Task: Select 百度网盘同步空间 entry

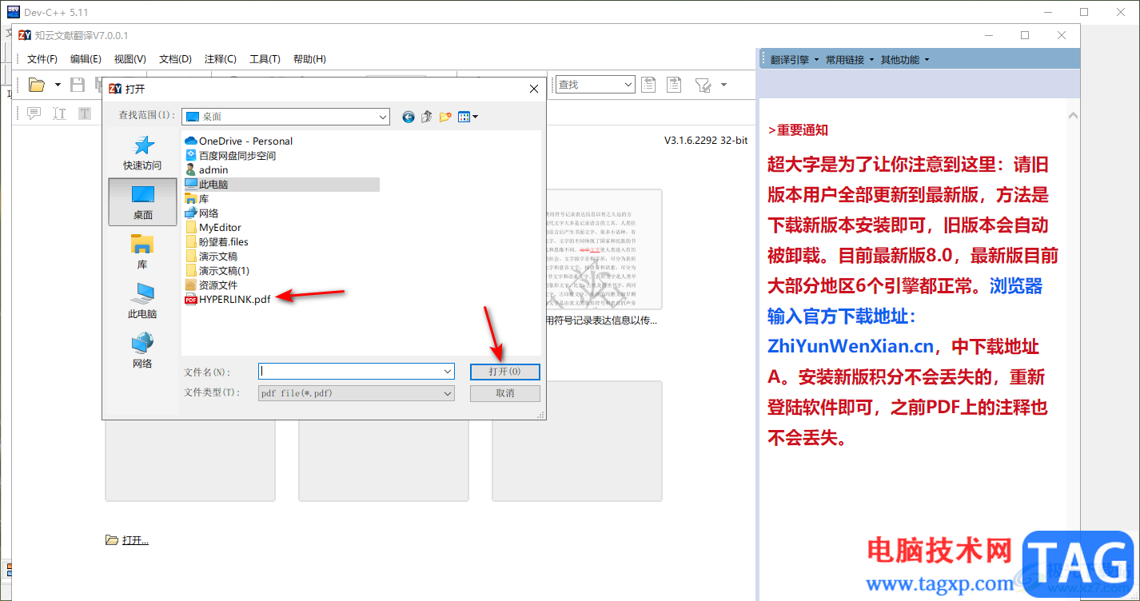Action: pos(230,155)
